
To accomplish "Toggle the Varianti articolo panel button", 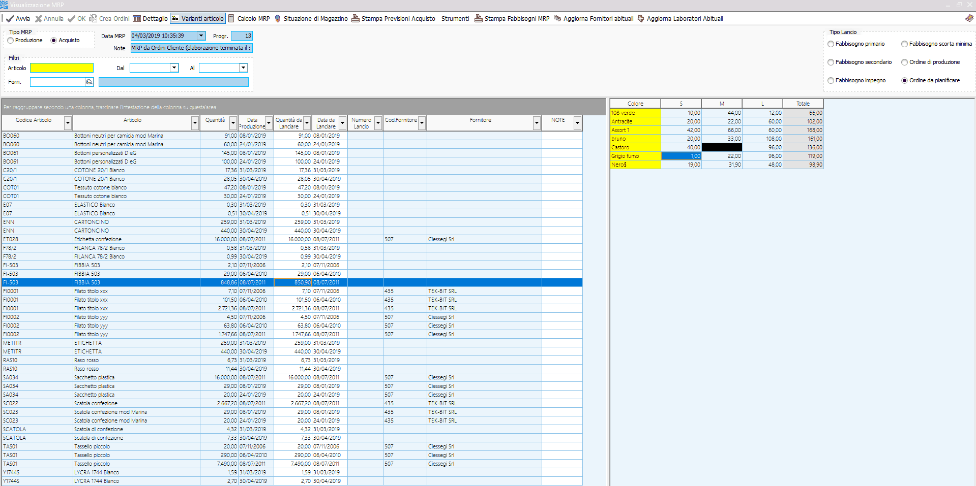I will (x=197, y=19).
